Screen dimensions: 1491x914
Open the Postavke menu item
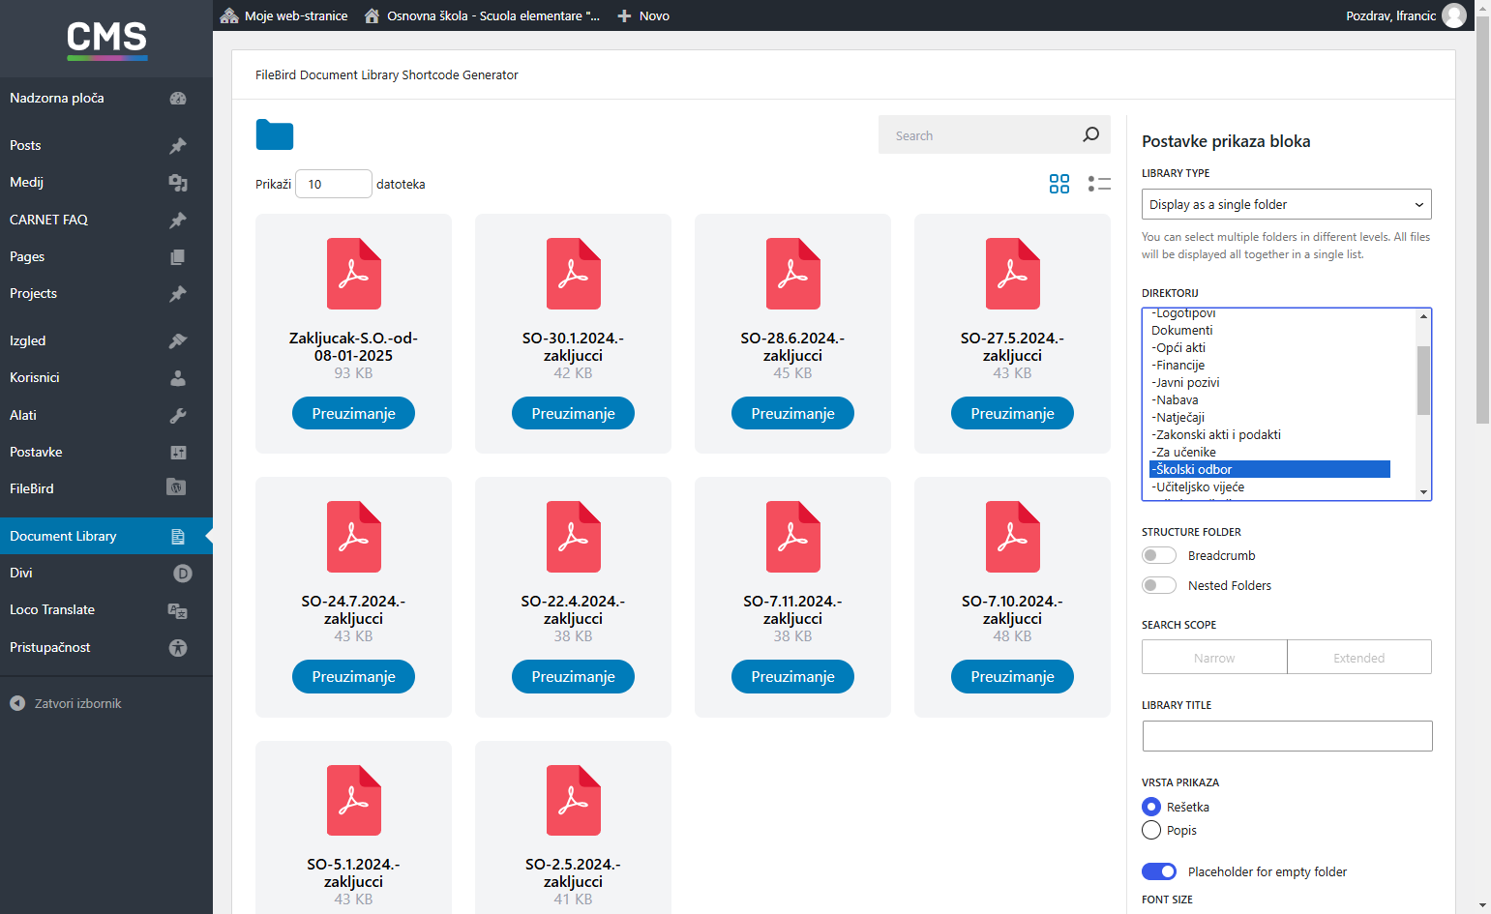[x=106, y=453]
